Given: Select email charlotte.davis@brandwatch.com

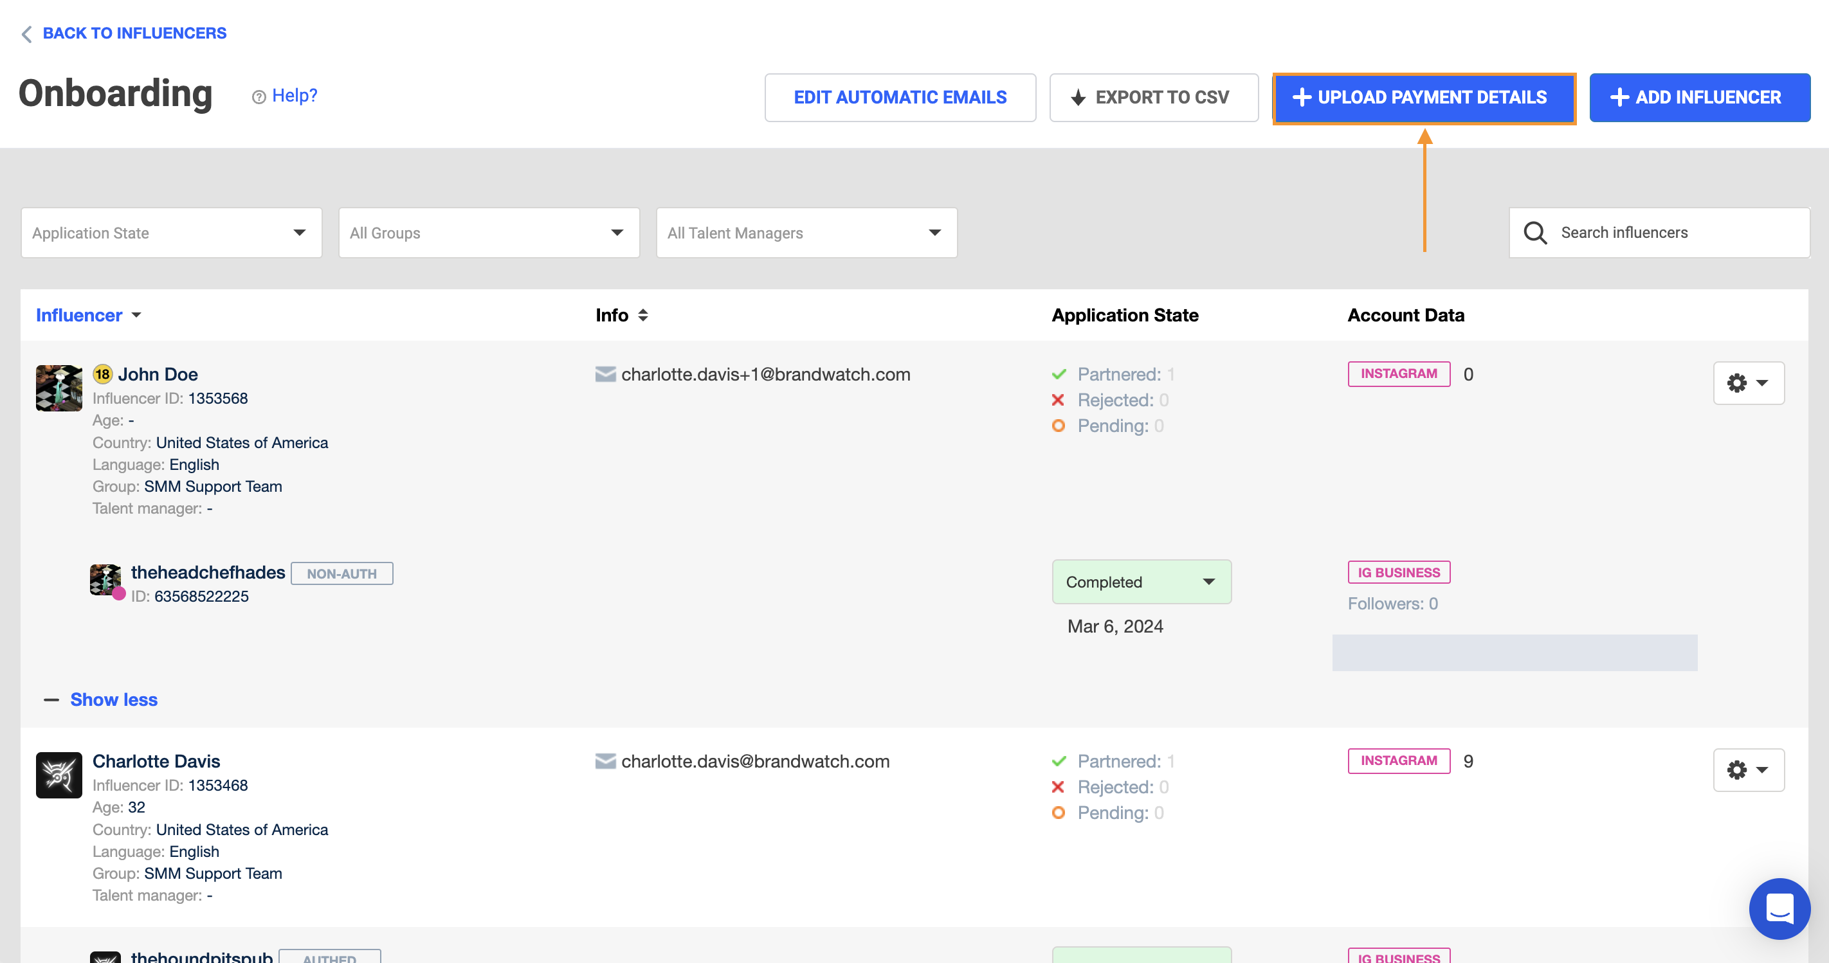Looking at the screenshot, I should click(x=755, y=761).
